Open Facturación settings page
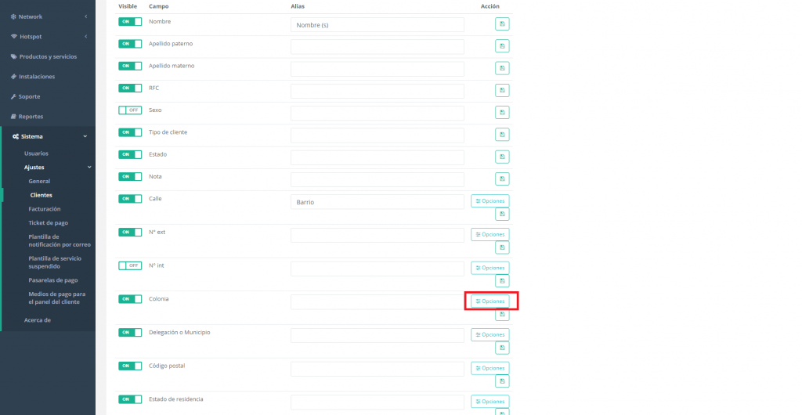 click(x=45, y=209)
